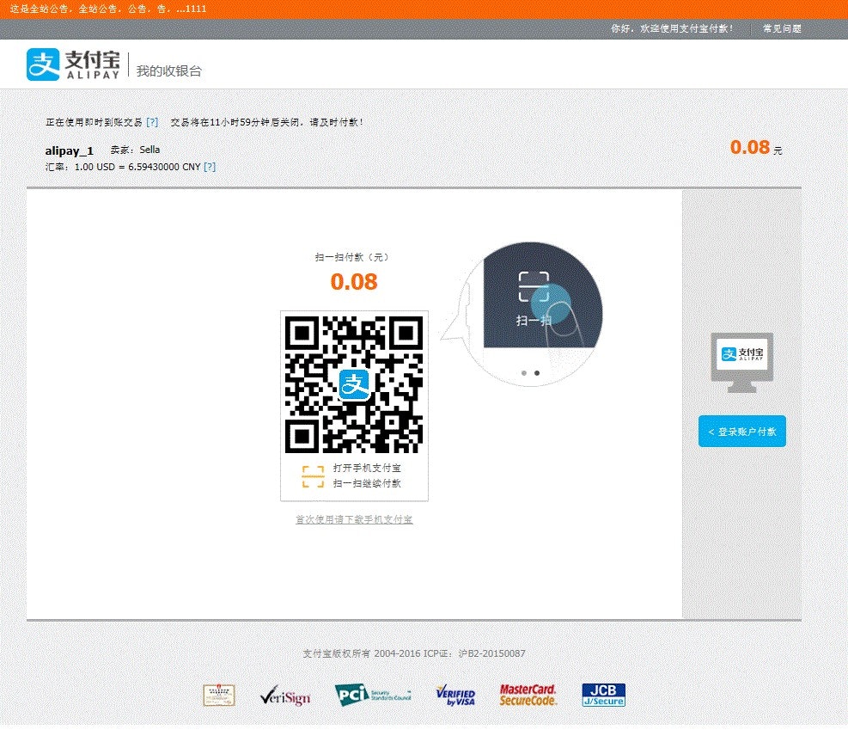
Task: Click the 首次使用请下载手机支付宝 link
Action: [354, 519]
